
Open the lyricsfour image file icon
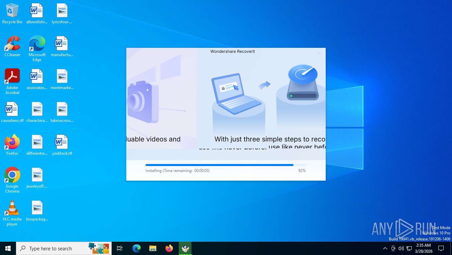[x=62, y=14]
